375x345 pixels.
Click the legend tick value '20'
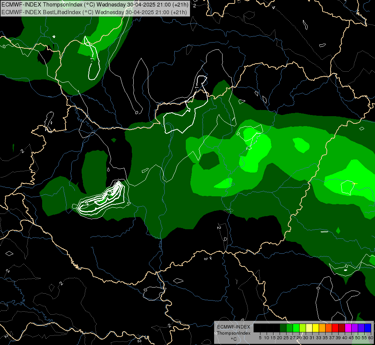pyautogui.click(x=280, y=338)
